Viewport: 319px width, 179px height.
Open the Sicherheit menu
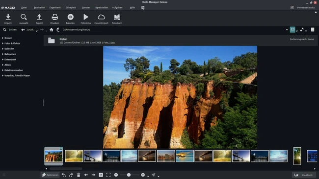click(x=71, y=8)
